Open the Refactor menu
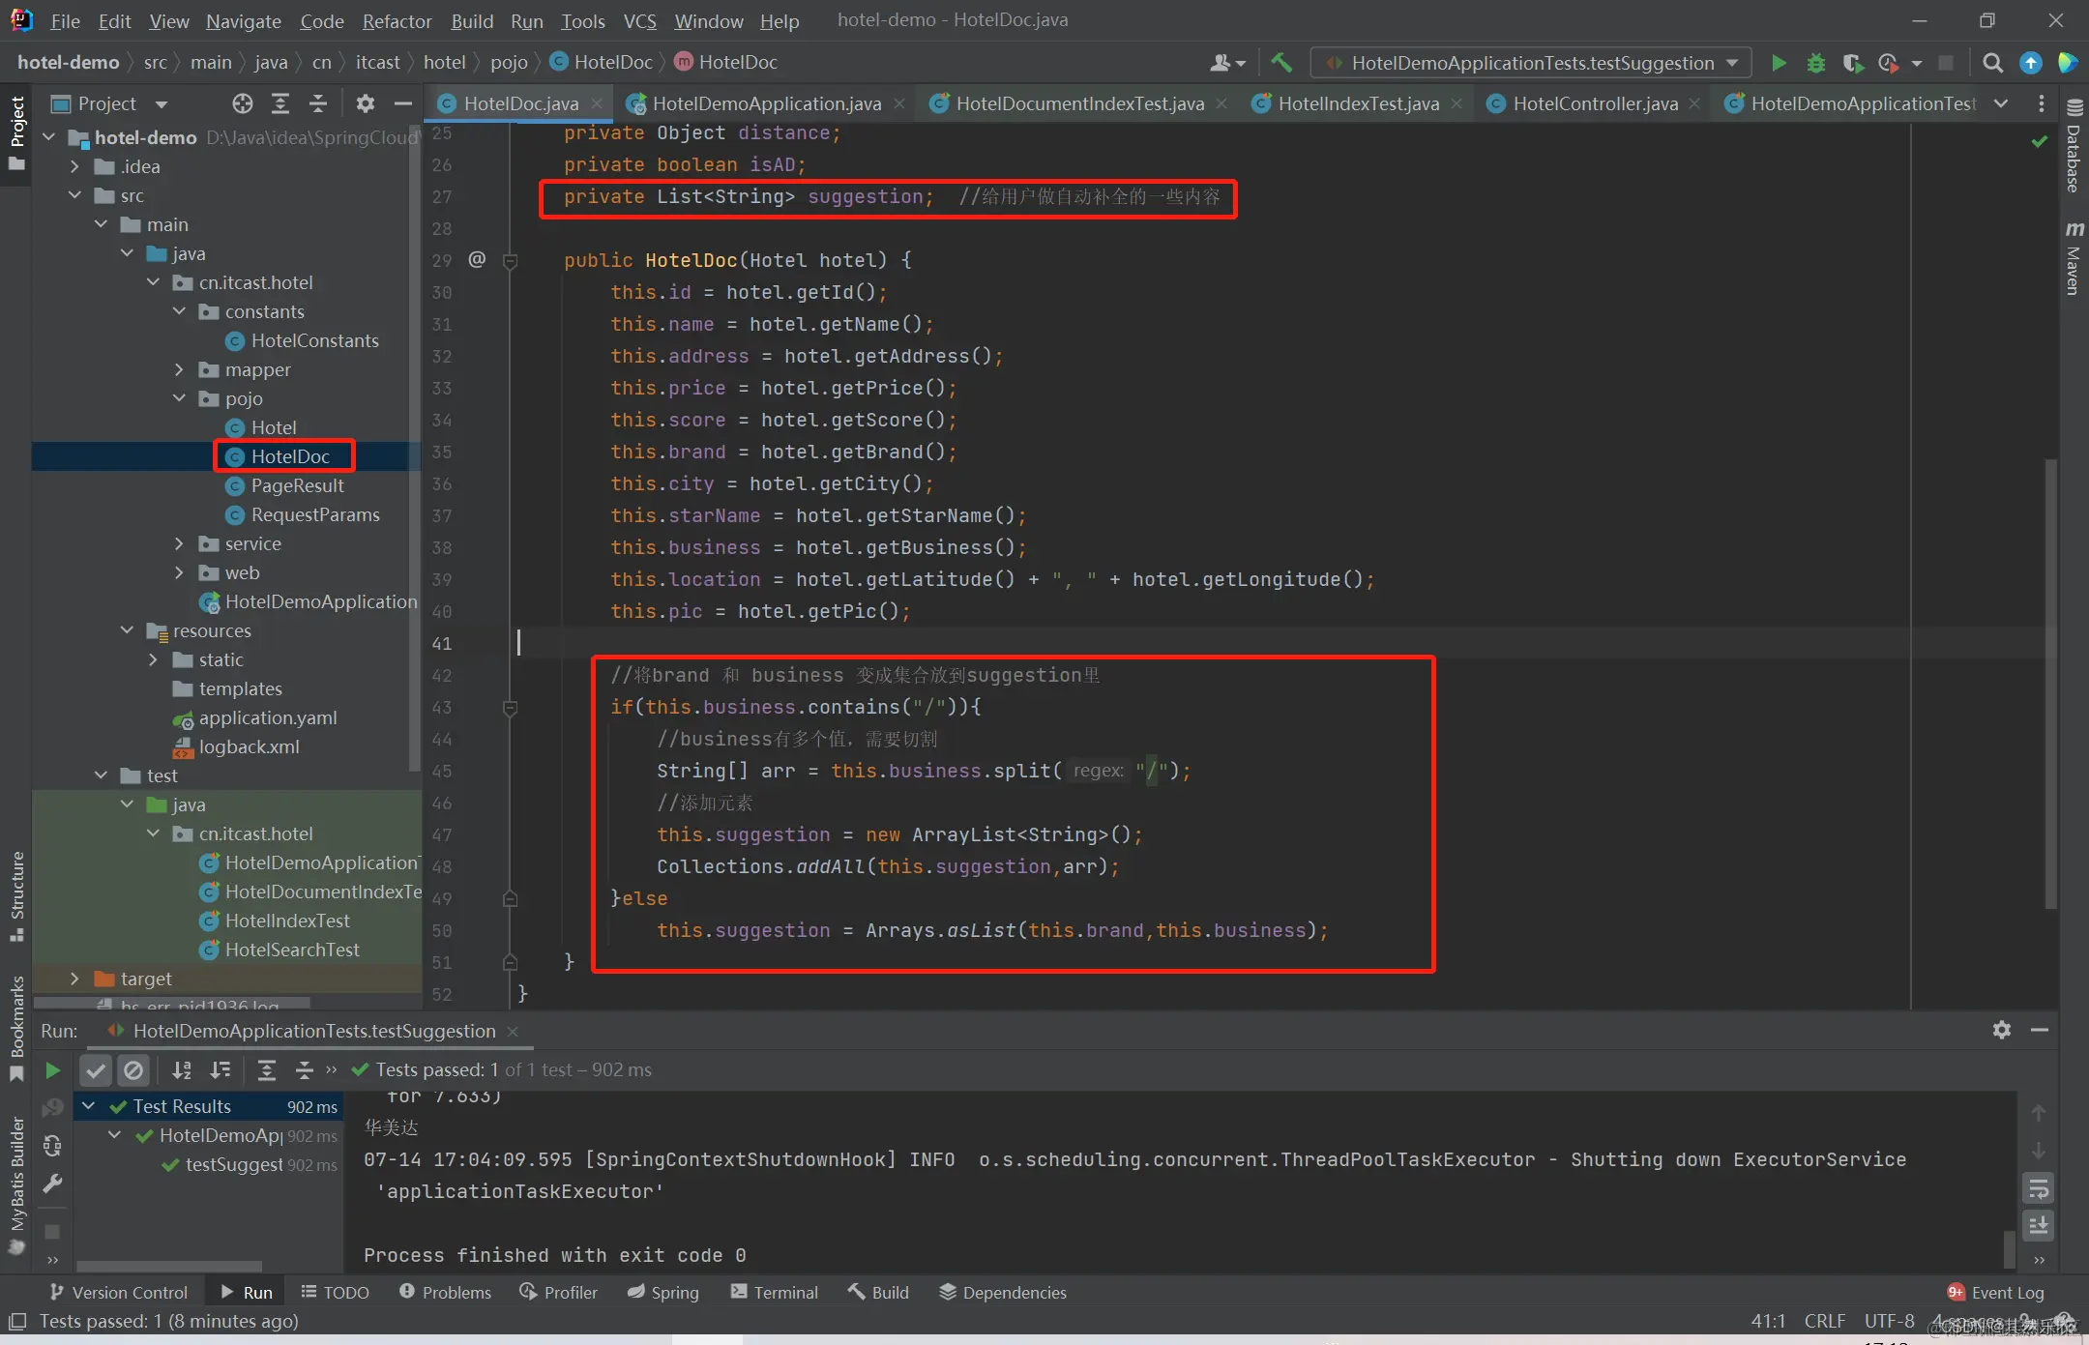Screen dimensions: 2089x1345 tap(397, 21)
